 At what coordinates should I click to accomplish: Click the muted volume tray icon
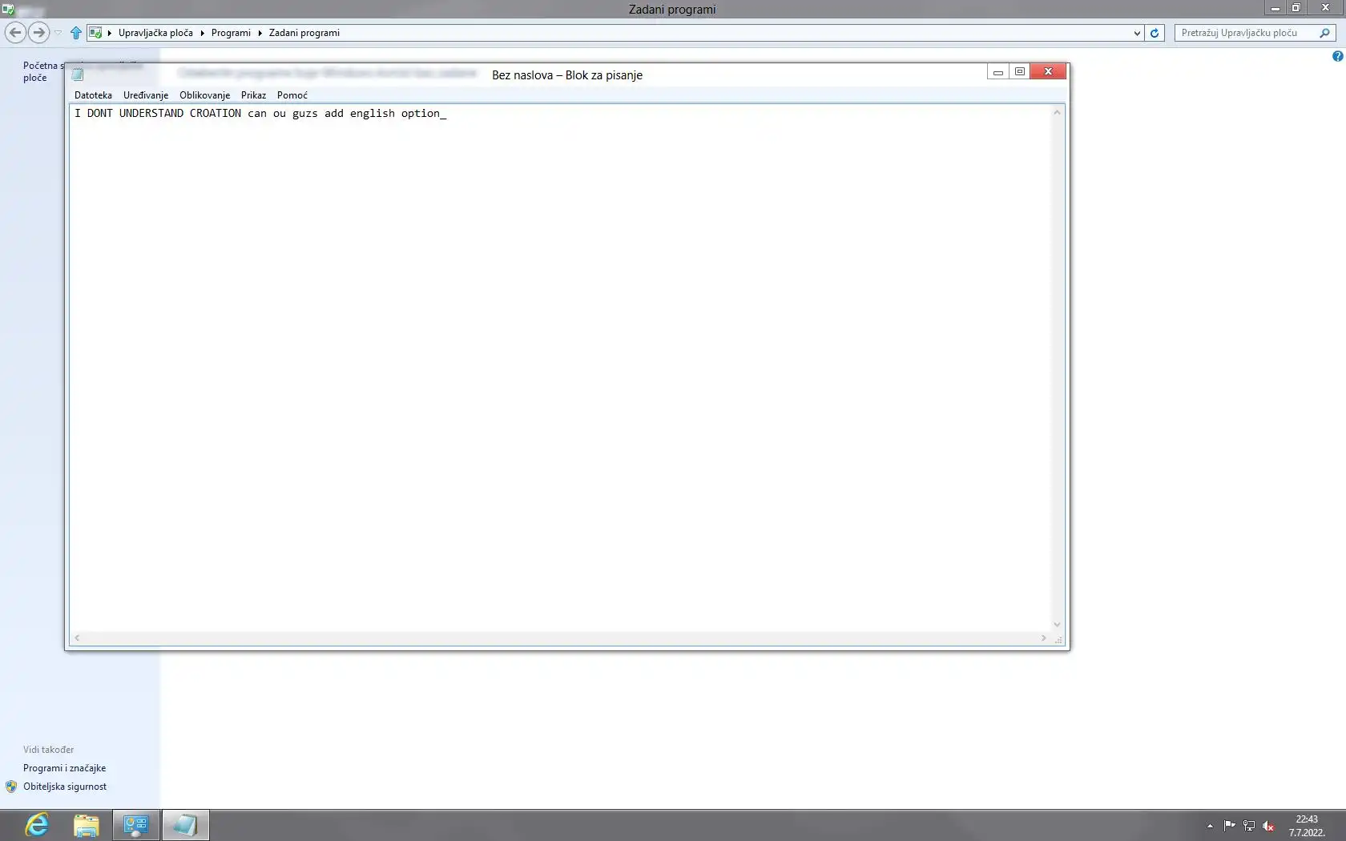[1268, 826]
